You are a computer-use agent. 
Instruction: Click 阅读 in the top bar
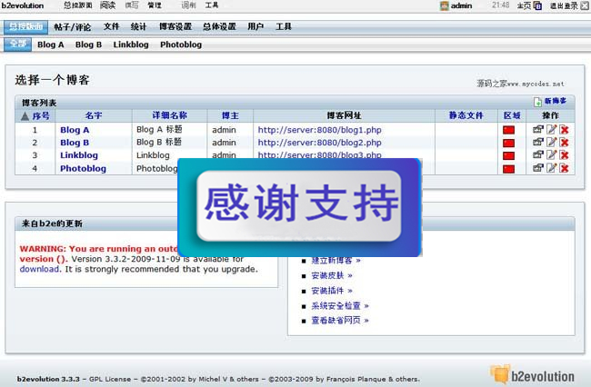click(x=108, y=5)
